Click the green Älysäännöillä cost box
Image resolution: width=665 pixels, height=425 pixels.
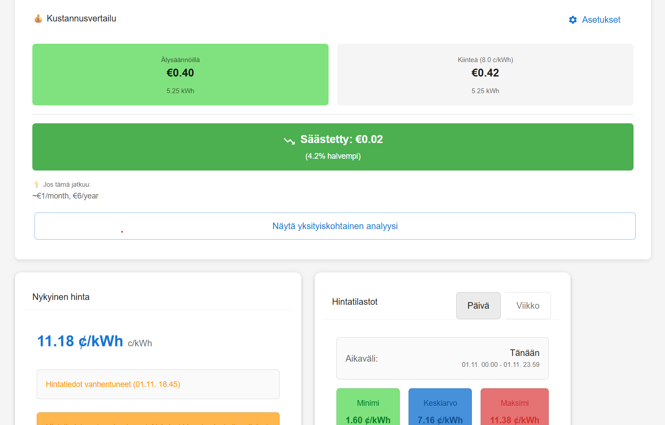point(180,74)
